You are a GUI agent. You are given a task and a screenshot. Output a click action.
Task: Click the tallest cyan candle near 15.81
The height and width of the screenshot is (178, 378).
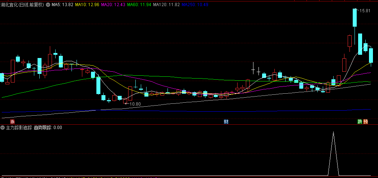(x=355, y=18)
